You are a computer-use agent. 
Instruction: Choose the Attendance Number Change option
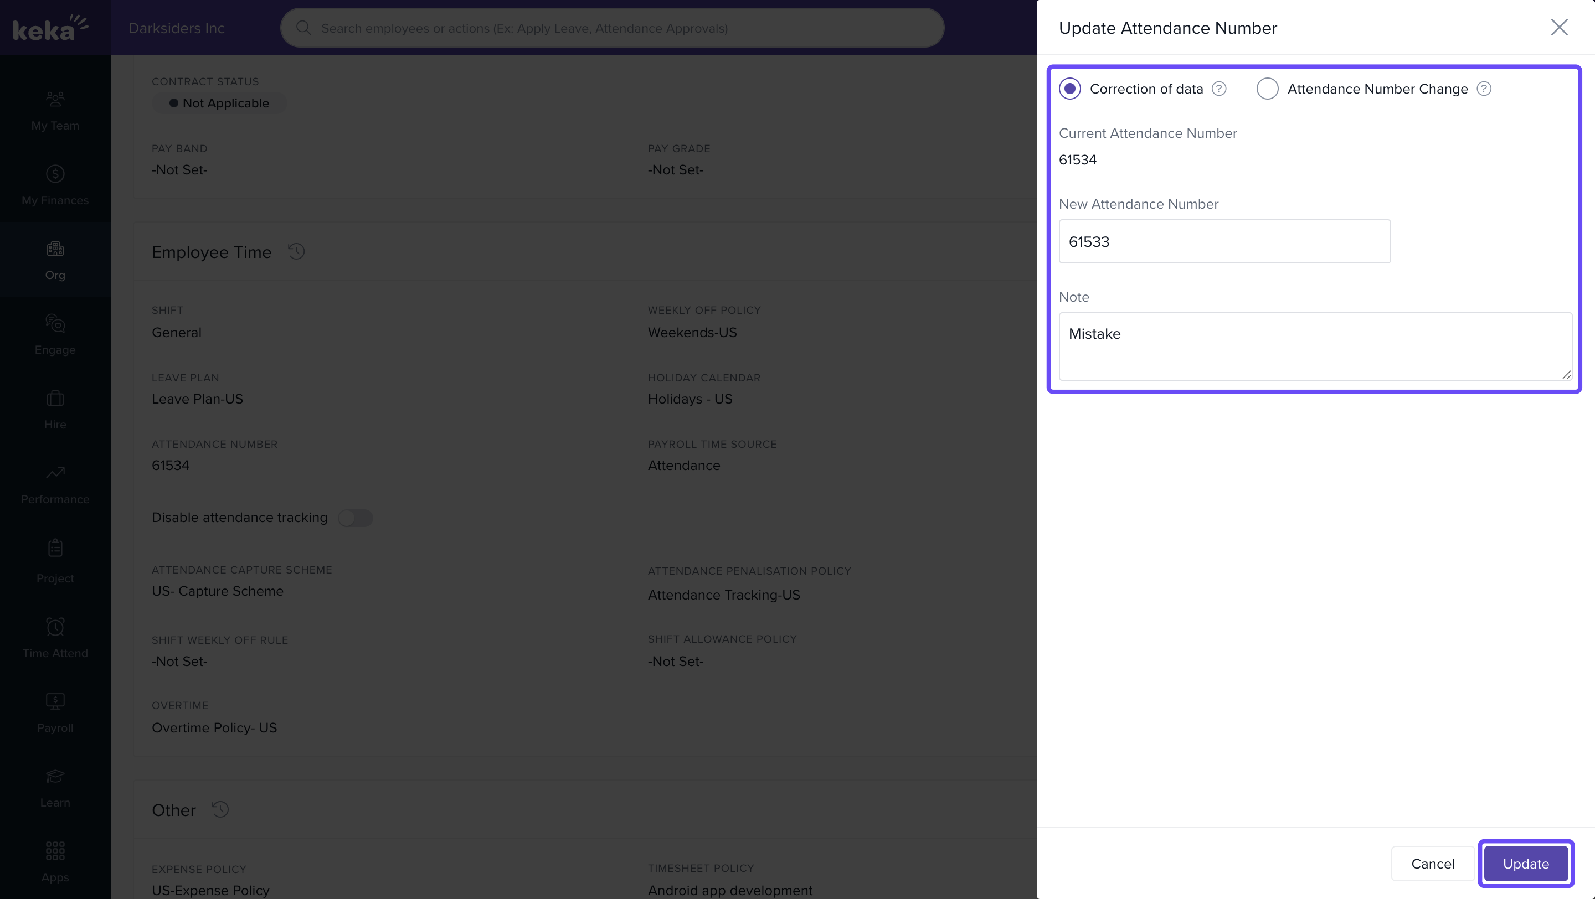1267,89
